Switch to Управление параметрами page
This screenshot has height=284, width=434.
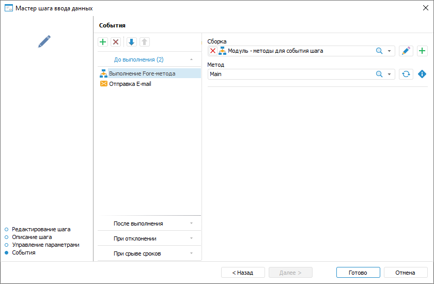(45, 244)
